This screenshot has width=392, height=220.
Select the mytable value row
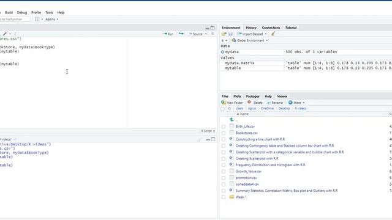(x=306, y=68)
